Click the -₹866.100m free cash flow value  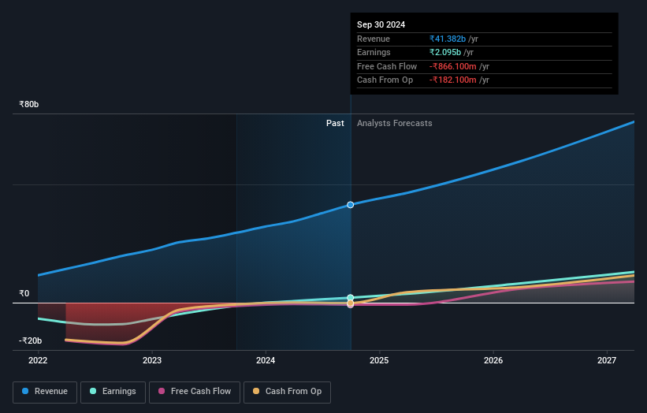452,66
